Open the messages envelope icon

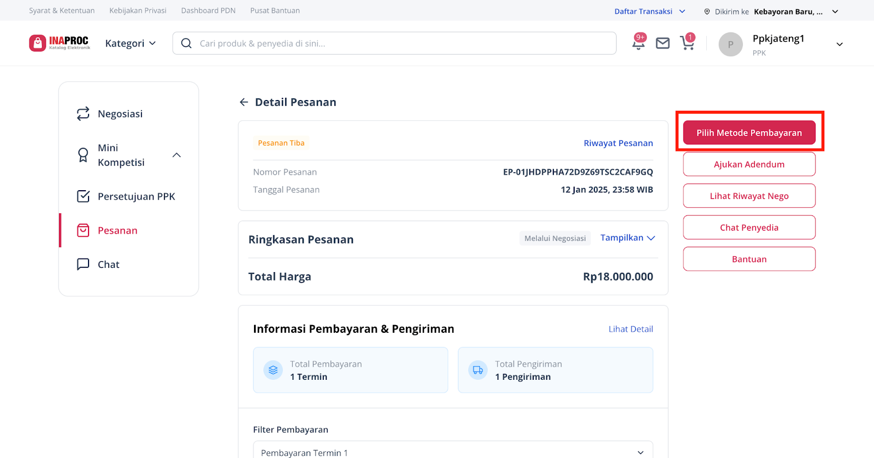tap(663, 43)
